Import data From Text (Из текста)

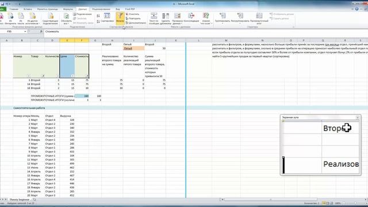21,19
